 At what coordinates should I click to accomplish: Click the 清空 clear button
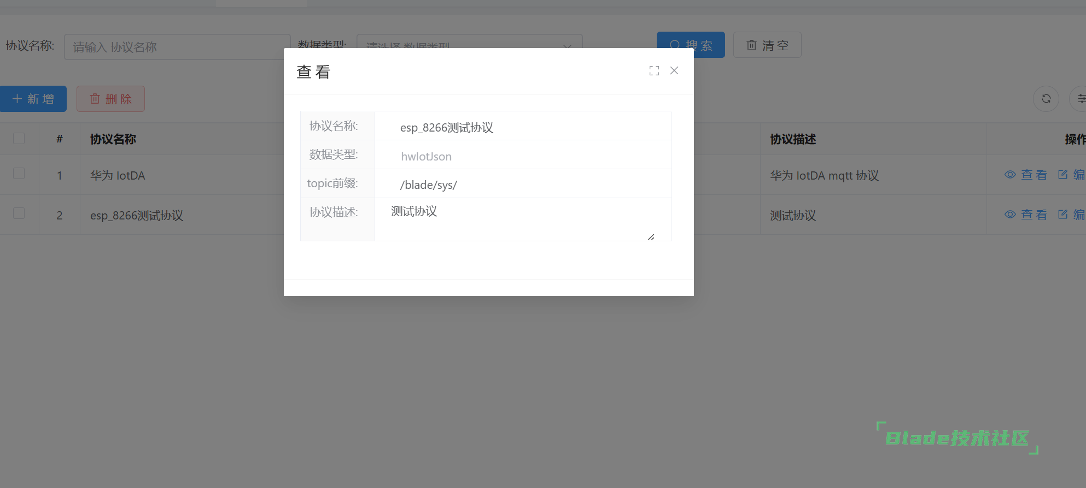click(767, 45)
